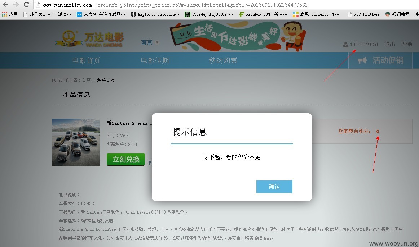Screen dimensions: 419x247
Task: Open the 联想 ideaclub bookmark
Action: 316,14
